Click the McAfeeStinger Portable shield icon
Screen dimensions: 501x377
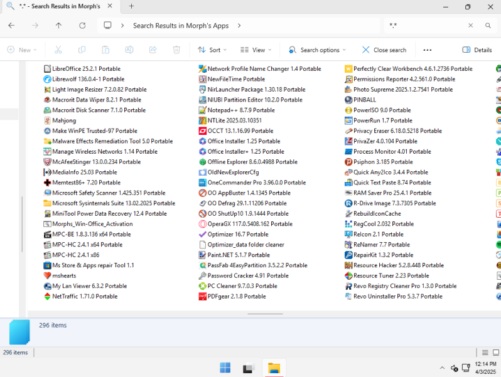(x=47, y=162)
